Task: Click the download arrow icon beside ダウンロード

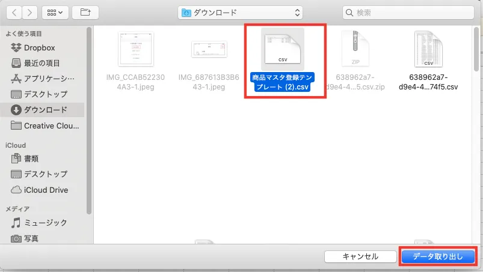Action: (x=16, y=110)
